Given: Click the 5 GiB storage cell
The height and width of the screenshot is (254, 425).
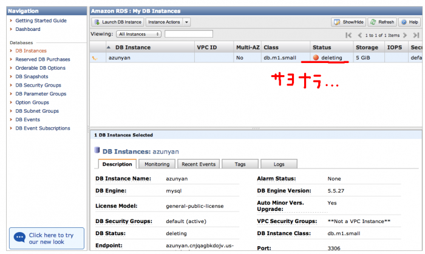Looking at the screenshot, I should tap(362, 58).
